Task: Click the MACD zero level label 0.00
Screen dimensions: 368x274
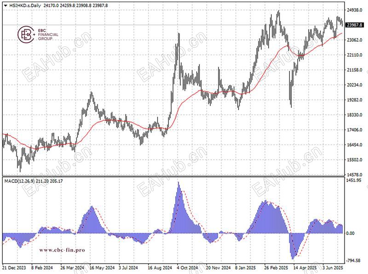Action: pyautogui.click(x=351, y=233)
